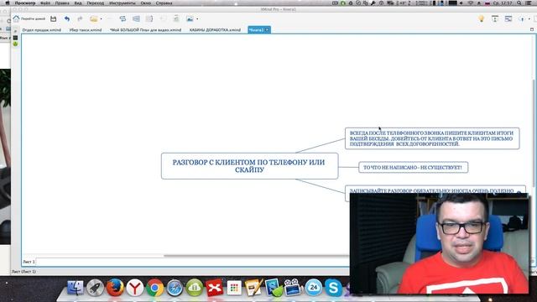537x302 pixels.
Task: Click the black square icon in left sidebar
Action: (x=15, y=38)
